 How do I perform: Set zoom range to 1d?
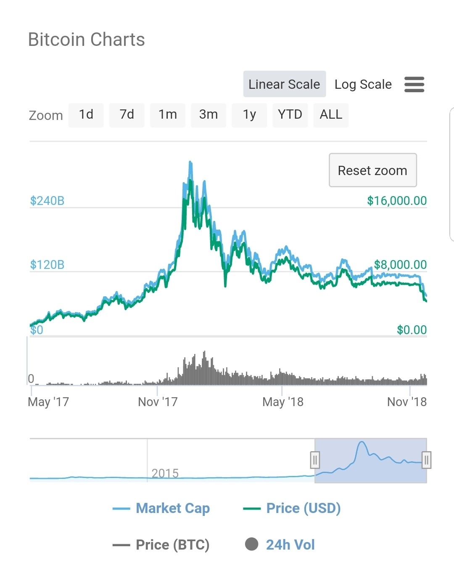click(x=86, y=115)
